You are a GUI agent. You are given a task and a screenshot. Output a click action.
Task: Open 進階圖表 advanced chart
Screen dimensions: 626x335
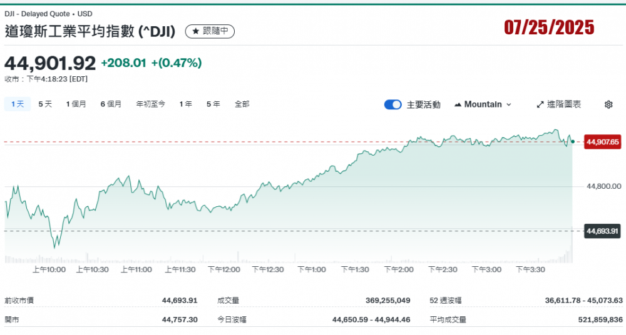pos(558,104)
